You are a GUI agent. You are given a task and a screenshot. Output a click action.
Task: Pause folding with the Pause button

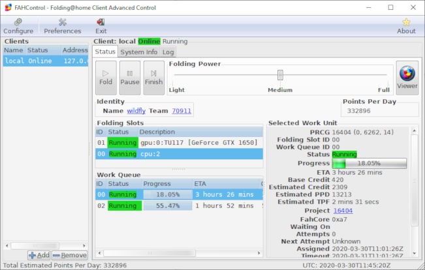[130, 78]
